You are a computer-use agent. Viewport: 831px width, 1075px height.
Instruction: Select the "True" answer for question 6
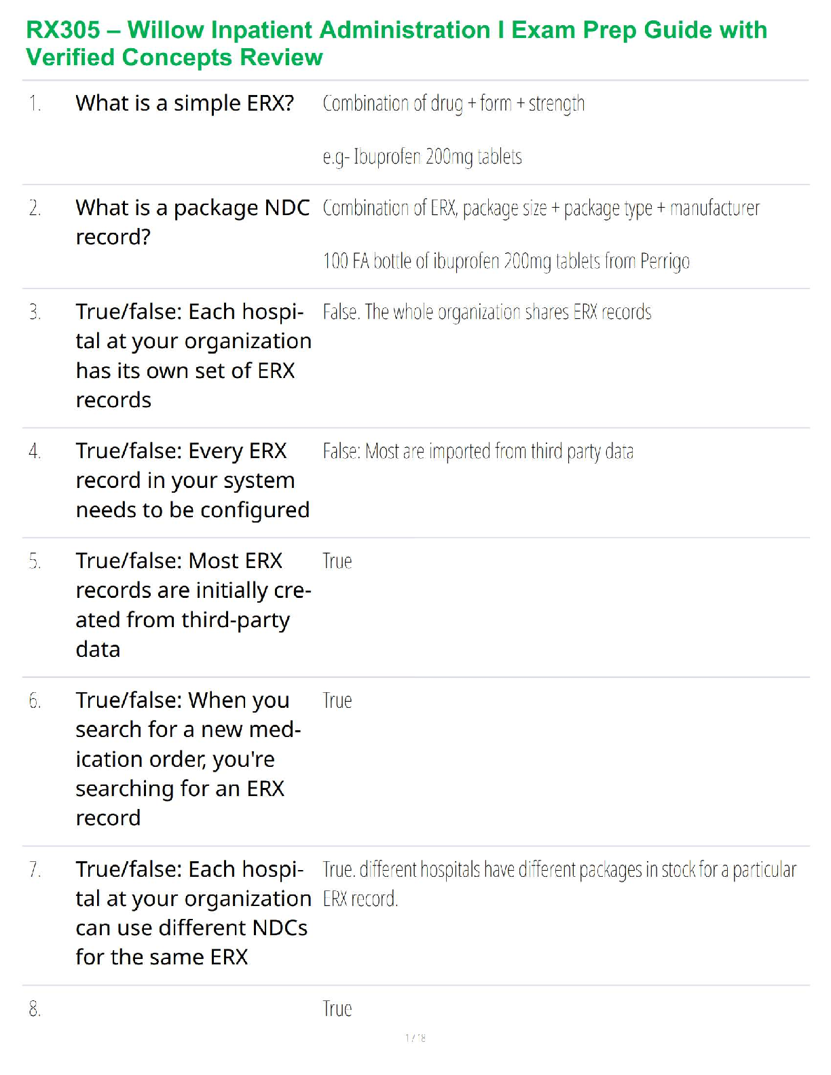[x=337, y=700]
